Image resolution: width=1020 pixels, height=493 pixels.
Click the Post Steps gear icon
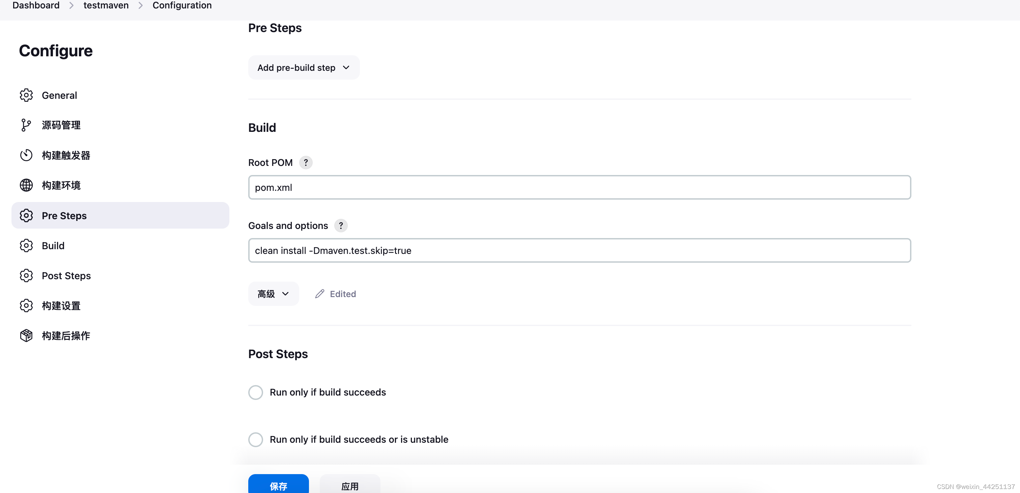[x=25, y=275]
